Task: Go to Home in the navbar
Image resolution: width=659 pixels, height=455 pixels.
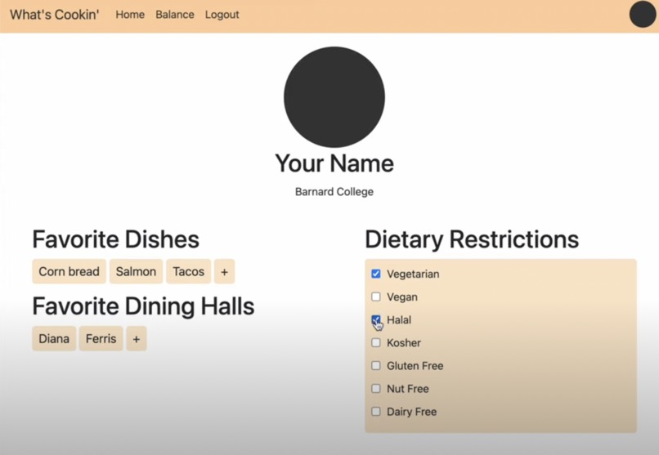Action: pyautogui.click(x=130, y=15)
